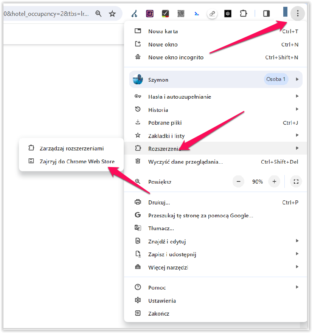Click the QR code extension icon

(x=181, y=14)
